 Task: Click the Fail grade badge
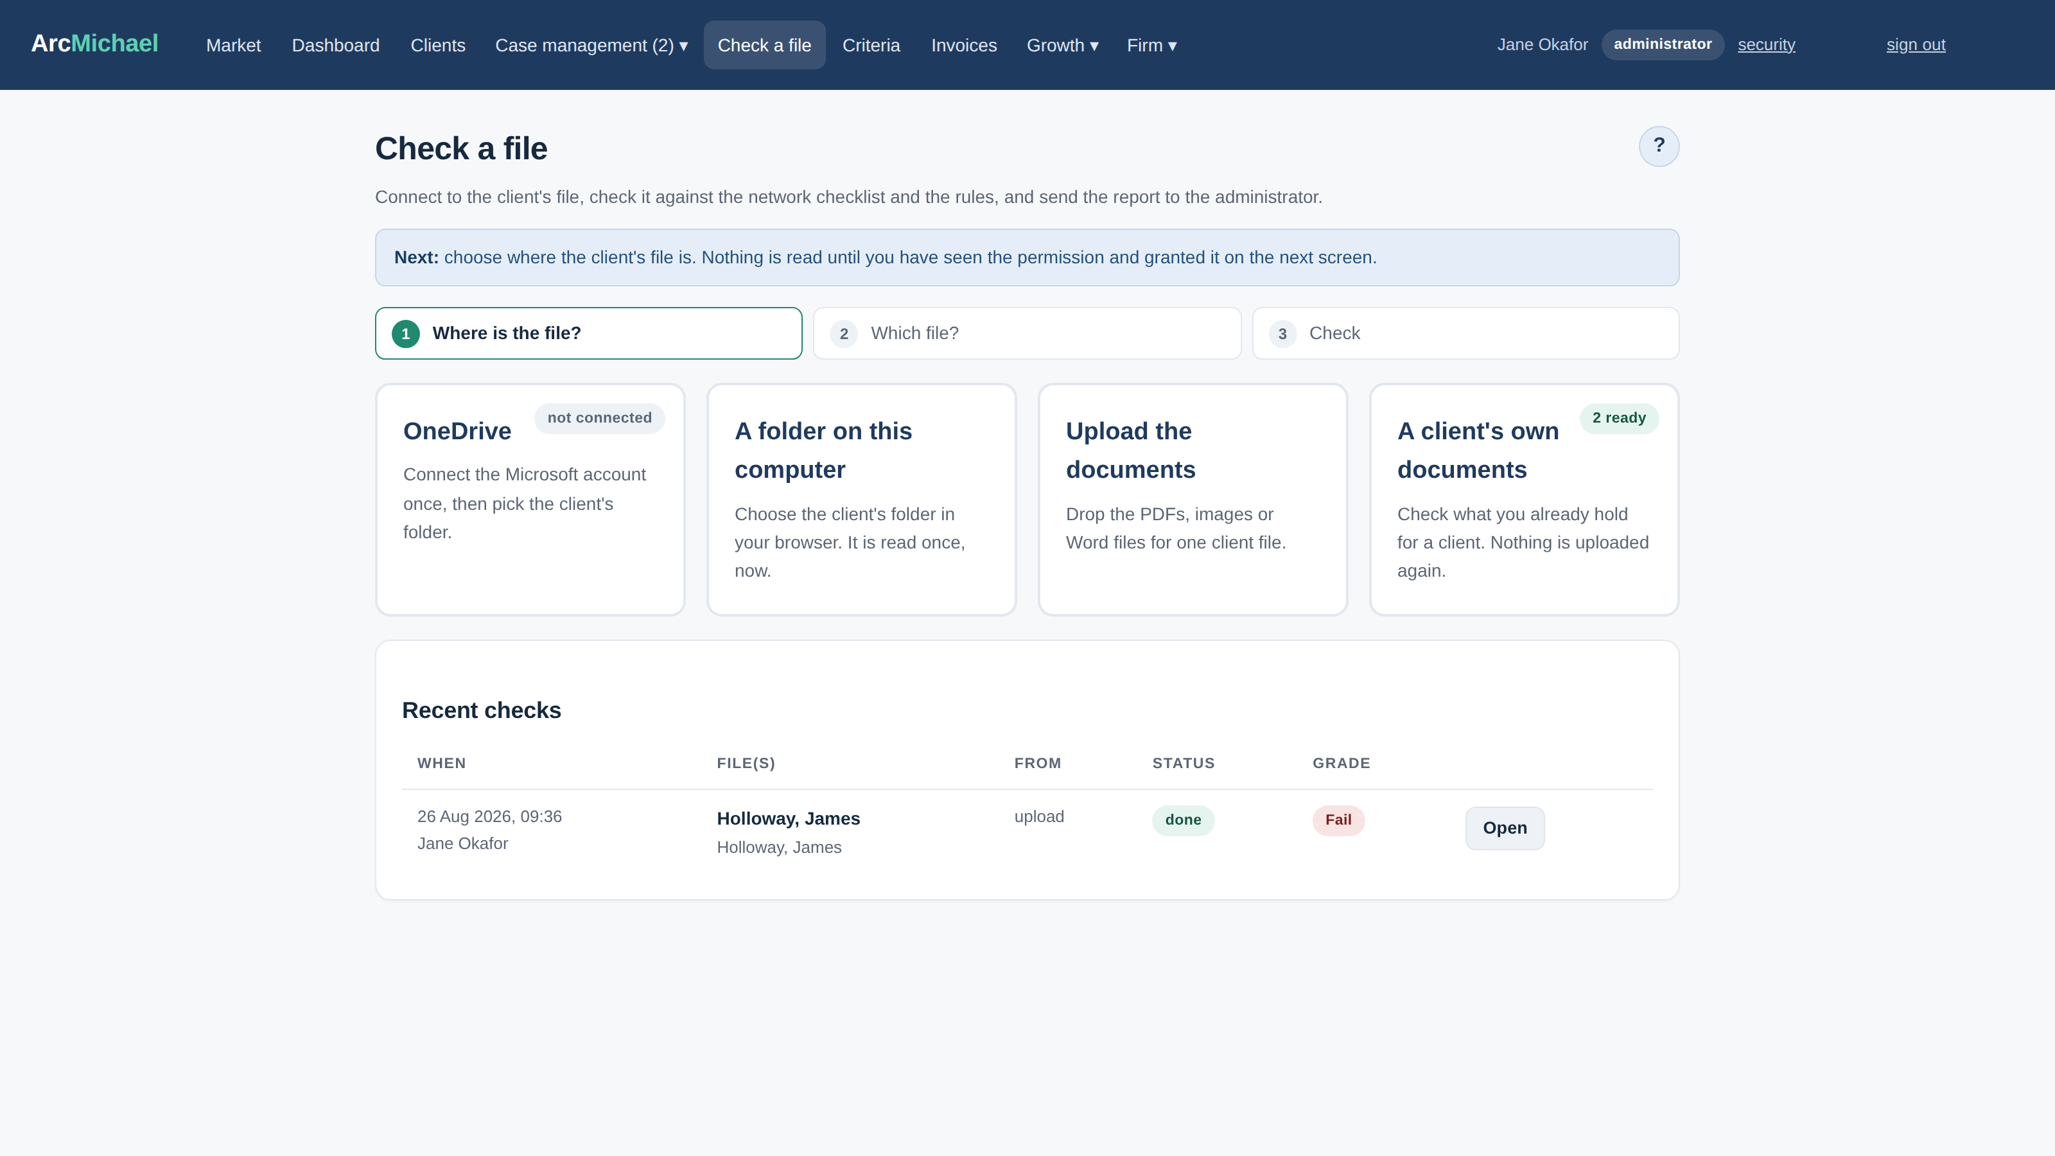tap(1338, 820)
